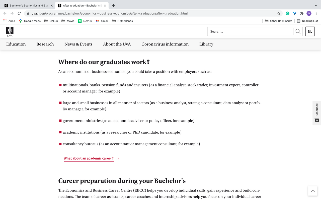Open the Gmail bookmark
Viewport: 321px width, 201px height.
point(102,21)
